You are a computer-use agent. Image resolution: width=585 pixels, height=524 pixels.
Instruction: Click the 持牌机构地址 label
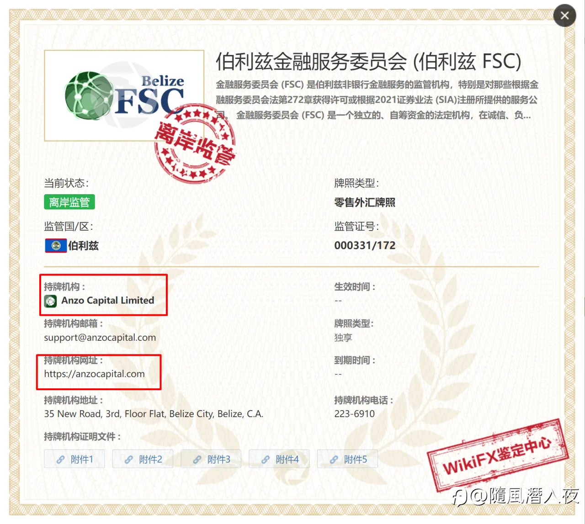73,400
